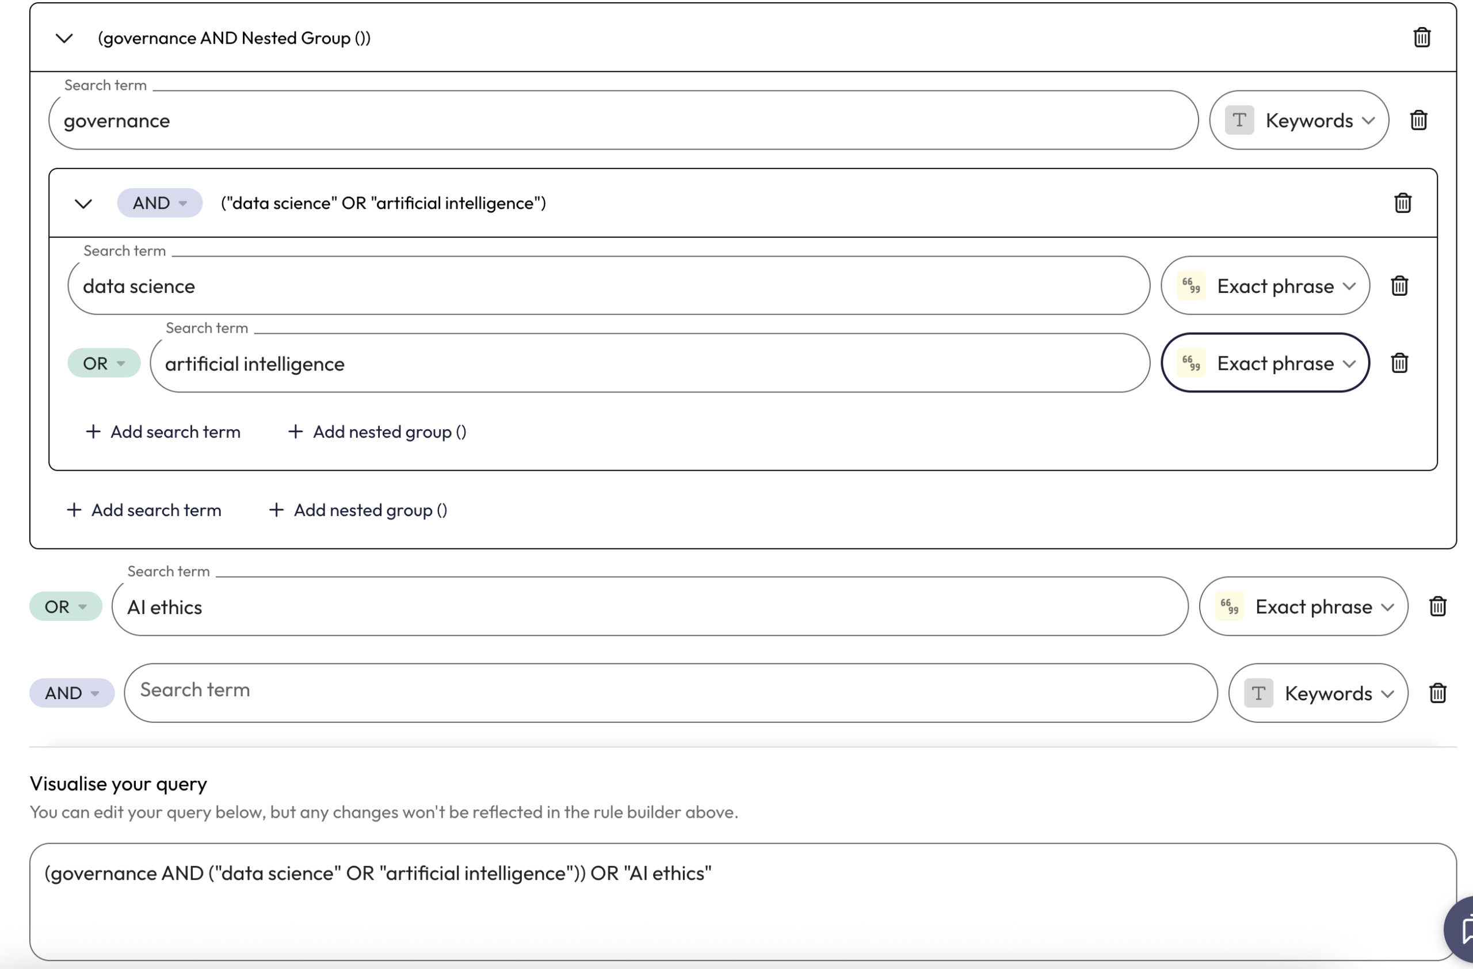Click Add nested group in the outer group
The image size is (1473, 969).
[359, 510]
